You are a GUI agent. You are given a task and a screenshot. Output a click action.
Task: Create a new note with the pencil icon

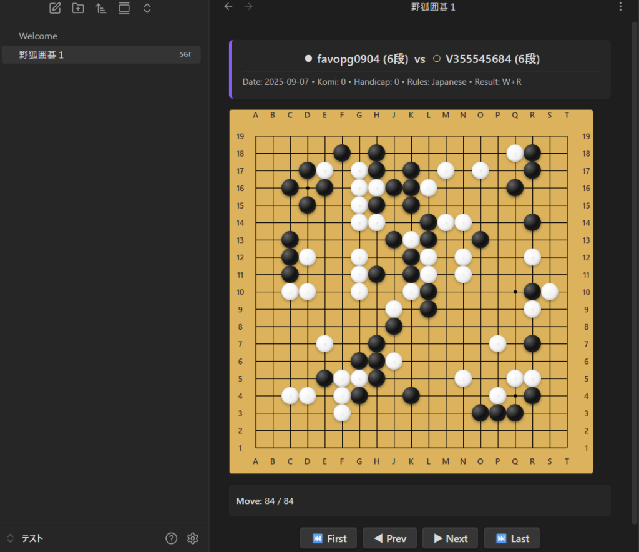click(55, 8)
